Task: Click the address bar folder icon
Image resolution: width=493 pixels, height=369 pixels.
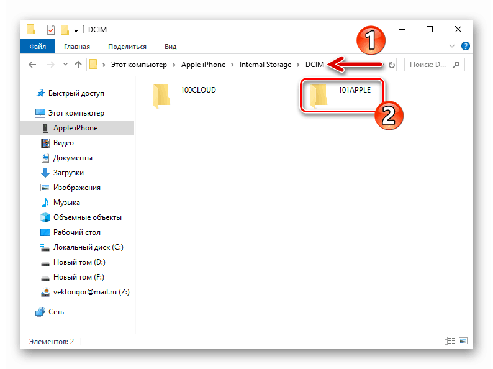Action: coord(93,65)
